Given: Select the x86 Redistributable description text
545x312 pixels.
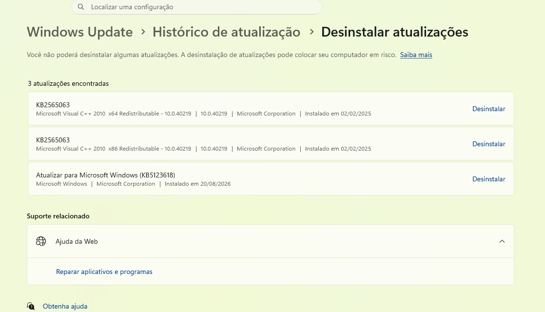Looking at the screenshot, I should (x=114, y=149).
